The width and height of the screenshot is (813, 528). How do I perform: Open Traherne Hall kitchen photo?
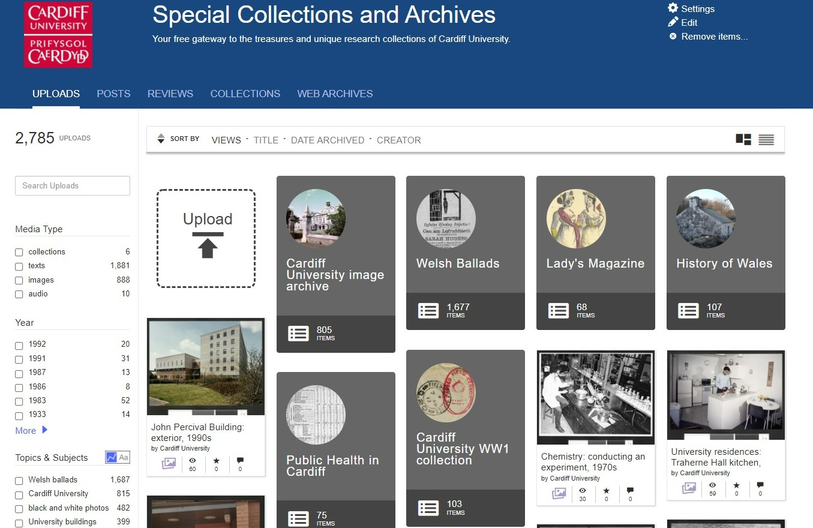click(726, 395)
